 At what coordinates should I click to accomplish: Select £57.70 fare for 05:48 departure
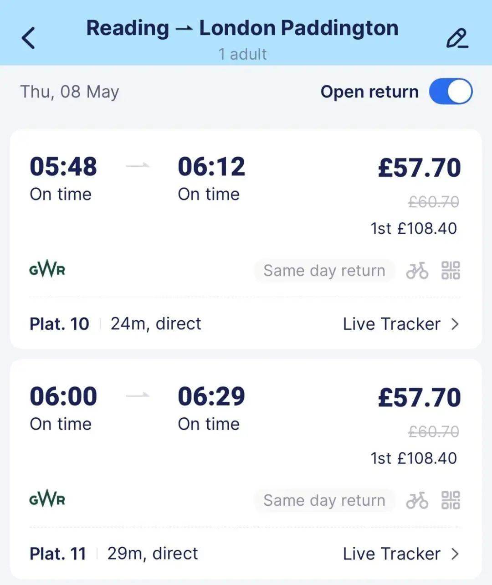click(x=420, y=168)
